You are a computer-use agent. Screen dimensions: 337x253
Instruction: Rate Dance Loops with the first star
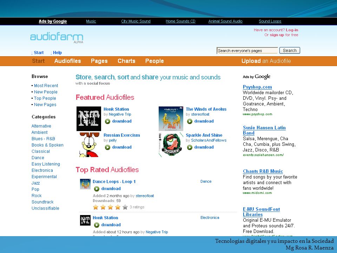click(x=95, y=207)
